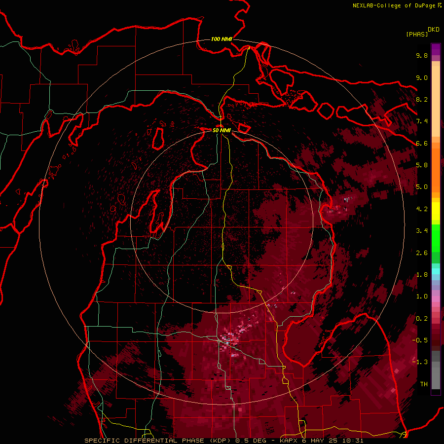Click the 1.0 scale value
The image size is (444, 444).
click(x=422, y=296)
